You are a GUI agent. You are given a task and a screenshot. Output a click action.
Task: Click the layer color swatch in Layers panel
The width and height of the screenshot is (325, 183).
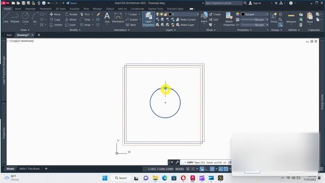pos(170,14)
